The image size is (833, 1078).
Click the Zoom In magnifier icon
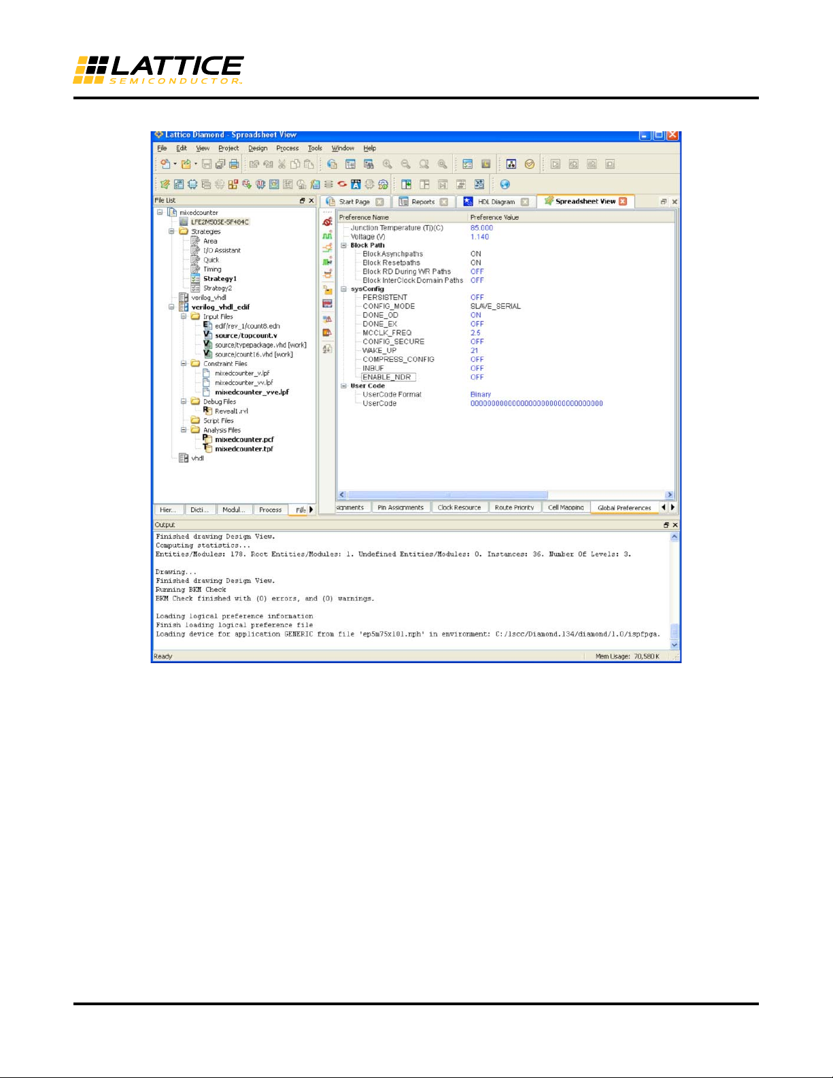[387, 164]
